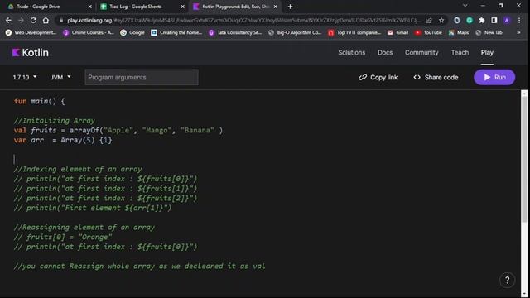Open the browser extensions puzzle menu

(x=482, y=20)
